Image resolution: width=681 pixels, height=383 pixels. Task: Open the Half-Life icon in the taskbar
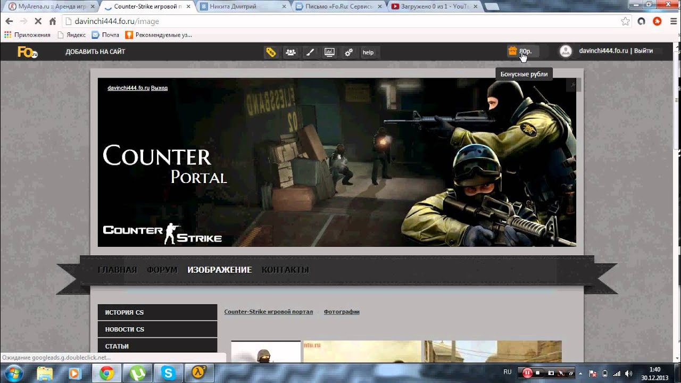click(x=199, y=373)
